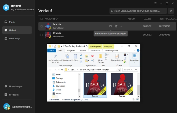The height and width of the screenshot is (113, 177).
Task: Click Neuer Ordner in the ribbon
Action: tap(101, 58)
